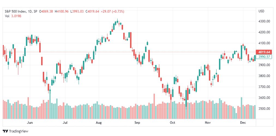Click the +29.07 (+0.73%) change value
Image resolution: width=276 pixels, height=136 pixels.
click(112, 11)
